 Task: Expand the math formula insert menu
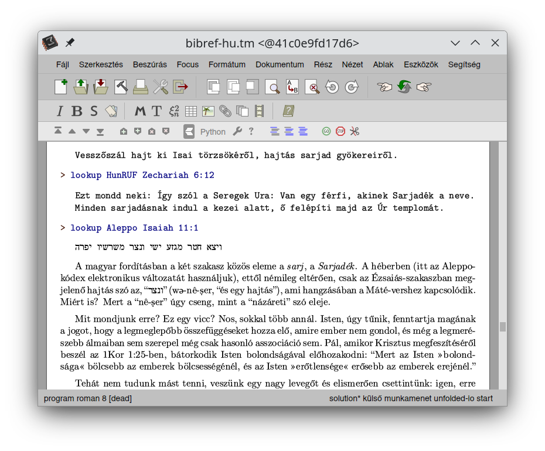coord(174,111)
